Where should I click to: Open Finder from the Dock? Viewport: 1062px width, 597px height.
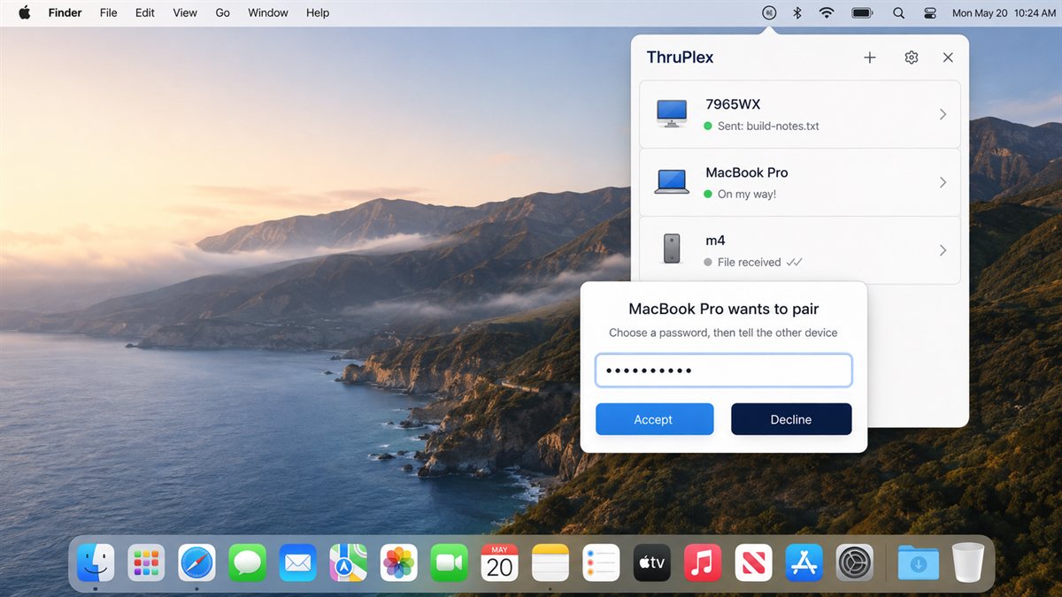(x=96, y=563)
